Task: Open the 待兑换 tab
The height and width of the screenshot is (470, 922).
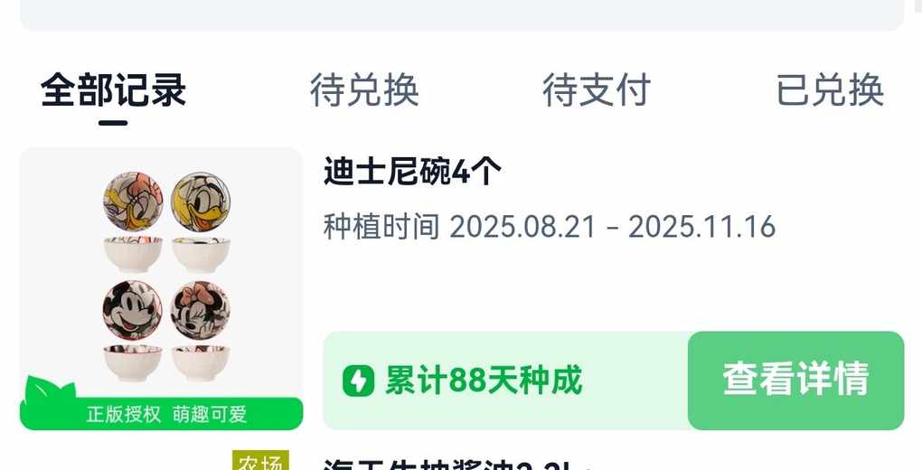Action: pyautogui.click(x=364, y=90)
